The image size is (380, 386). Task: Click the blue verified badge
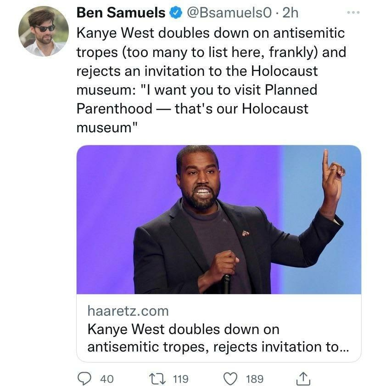(176, 13)
